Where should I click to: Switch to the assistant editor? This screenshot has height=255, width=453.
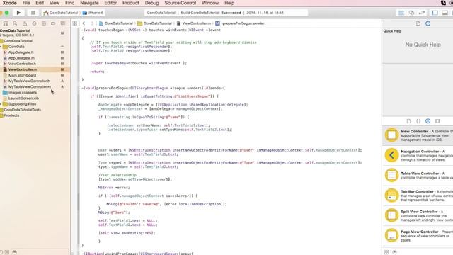[411, 13]
